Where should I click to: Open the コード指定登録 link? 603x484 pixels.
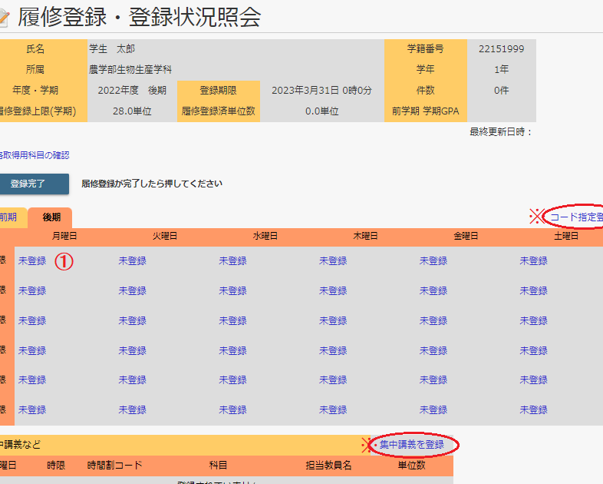575,217
